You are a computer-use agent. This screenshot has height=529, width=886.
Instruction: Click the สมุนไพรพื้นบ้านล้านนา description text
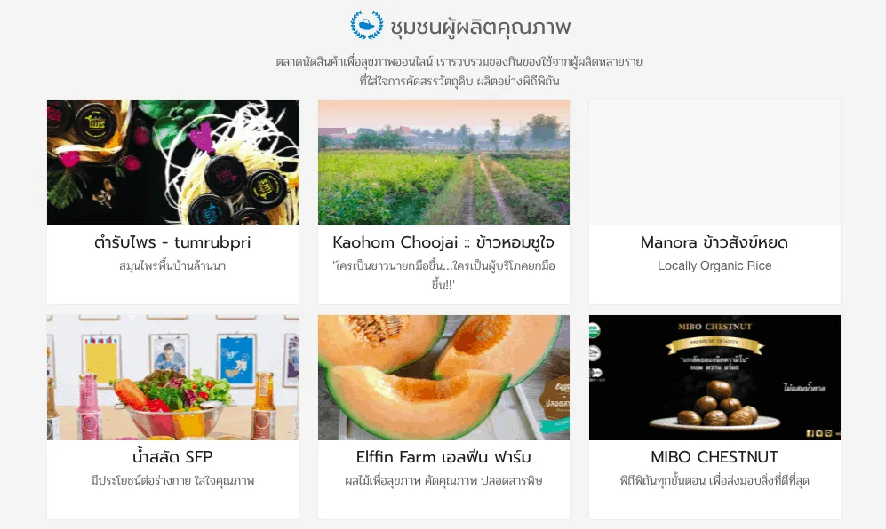[172, 266]
